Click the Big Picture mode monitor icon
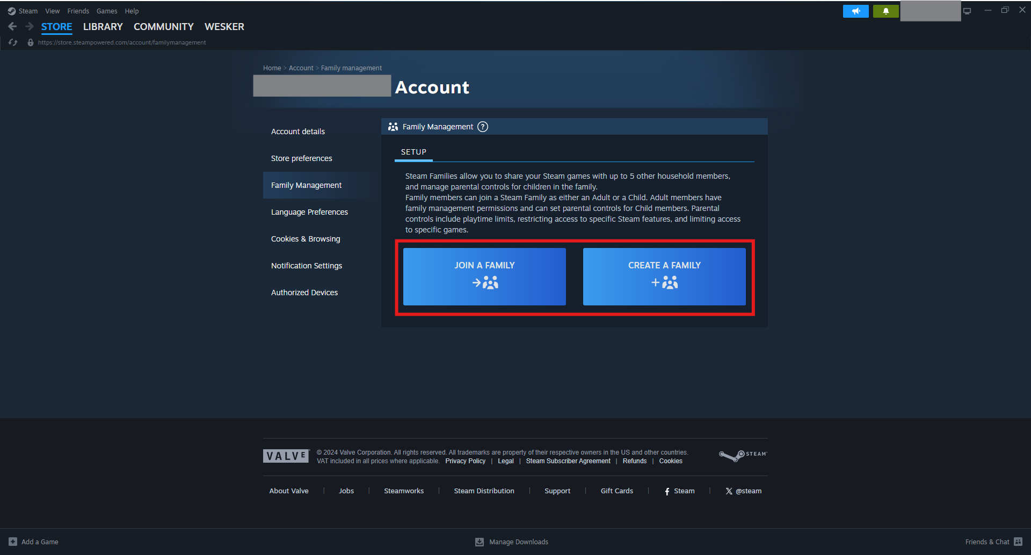Viewport: 1031px width, 555px height. 967,11
